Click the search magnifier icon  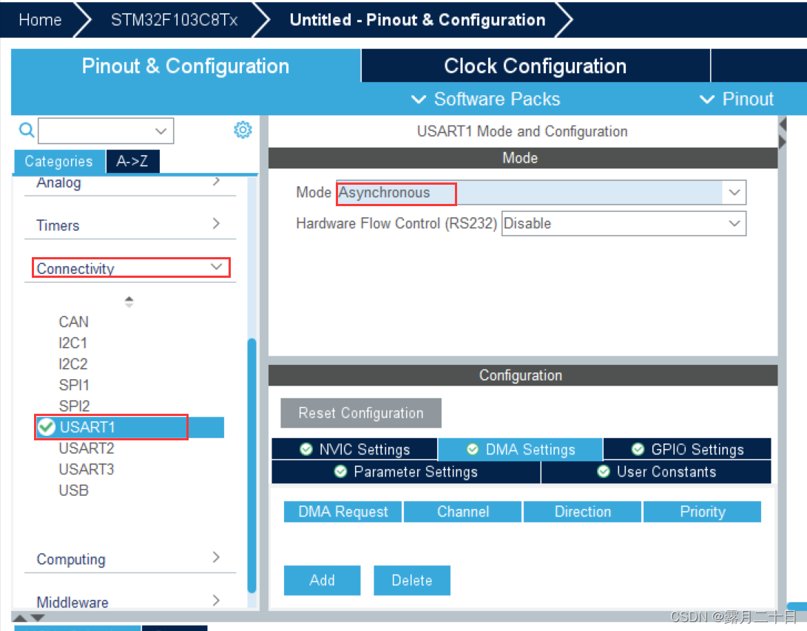[x=27, y=130]
